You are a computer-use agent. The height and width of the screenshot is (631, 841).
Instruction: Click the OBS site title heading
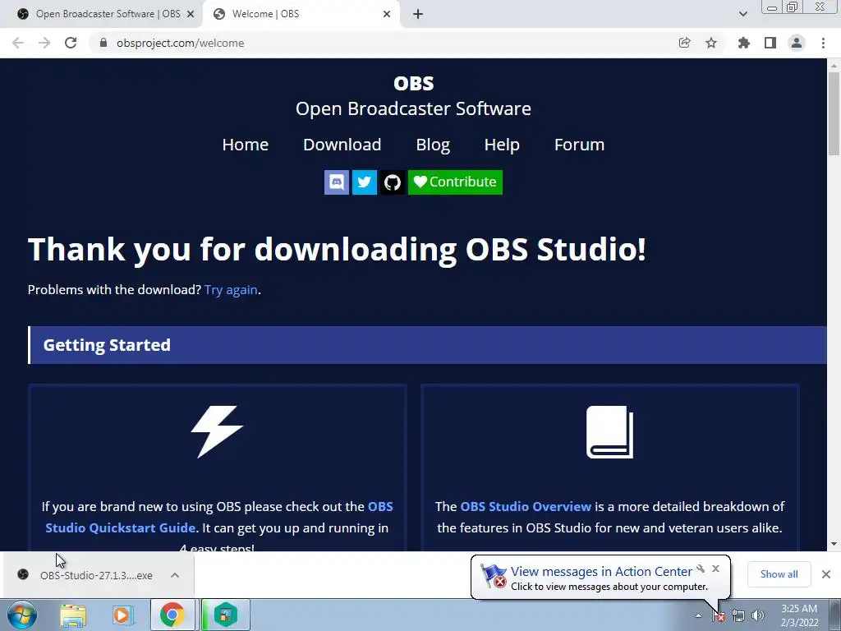pyautogui.click(x=414, y=83)
